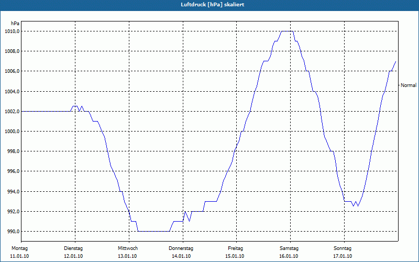Image resolution: width=419 pixels, height=262 pixels.
Task: Click the 1010,0 axis value
Action: pyautogui.click(x=12, y=31)
